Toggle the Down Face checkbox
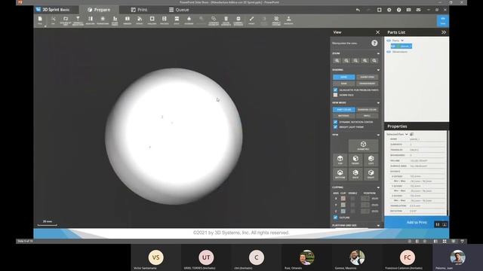The width and height of the screenshot is (483, 271). point(335,95)
